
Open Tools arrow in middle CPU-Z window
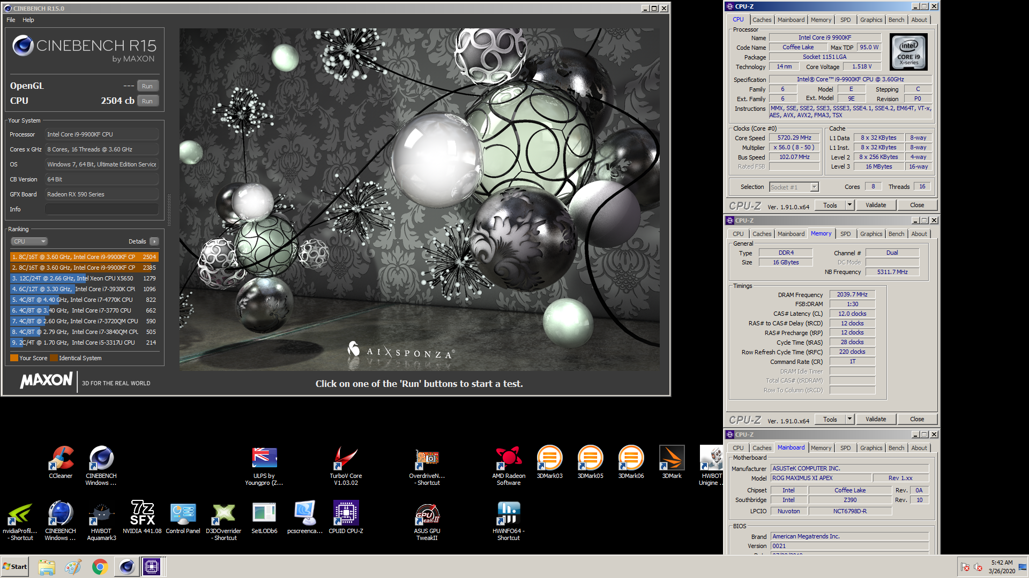tap(849, 419)
